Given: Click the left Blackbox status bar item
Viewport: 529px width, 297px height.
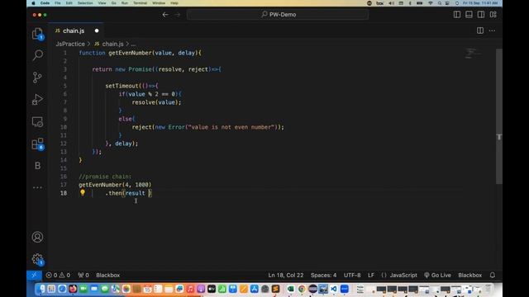Looking at the screenshot, I should [108, 275].
